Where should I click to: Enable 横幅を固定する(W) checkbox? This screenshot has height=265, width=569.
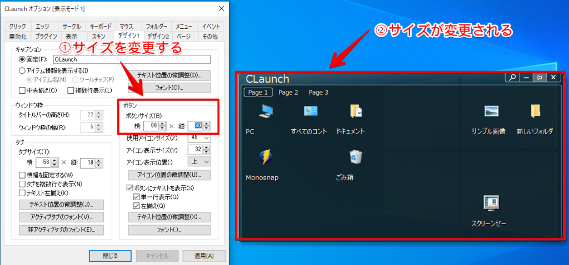pyautogui.click(x=22, y=175)
